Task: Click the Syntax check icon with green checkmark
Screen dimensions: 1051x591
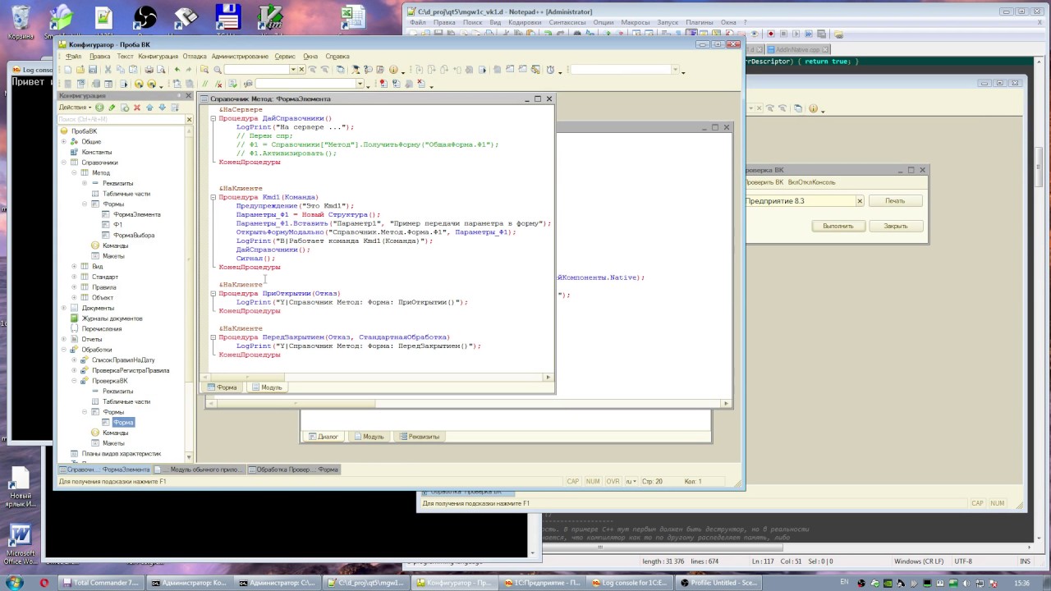Action: [x=233, y=84]
